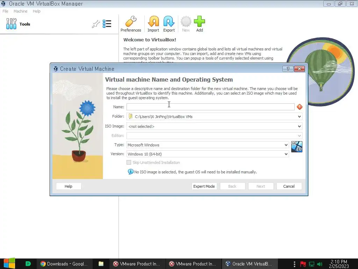The image size is (358, 269).
Task: Click the Help button in the dialog
Action: (69, 186)
